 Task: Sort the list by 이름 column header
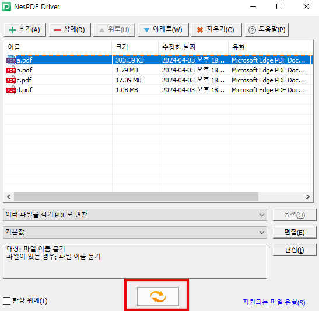(x=58, y=47)
